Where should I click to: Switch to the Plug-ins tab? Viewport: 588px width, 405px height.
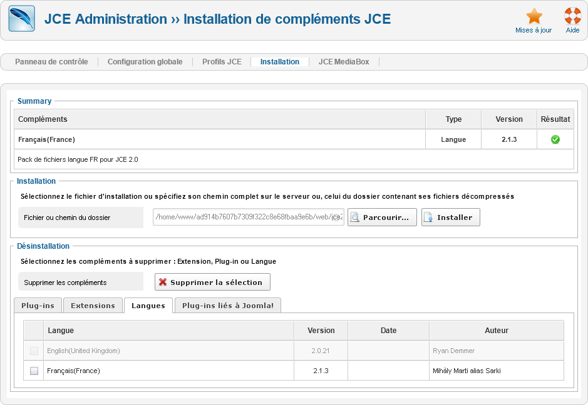38,306
